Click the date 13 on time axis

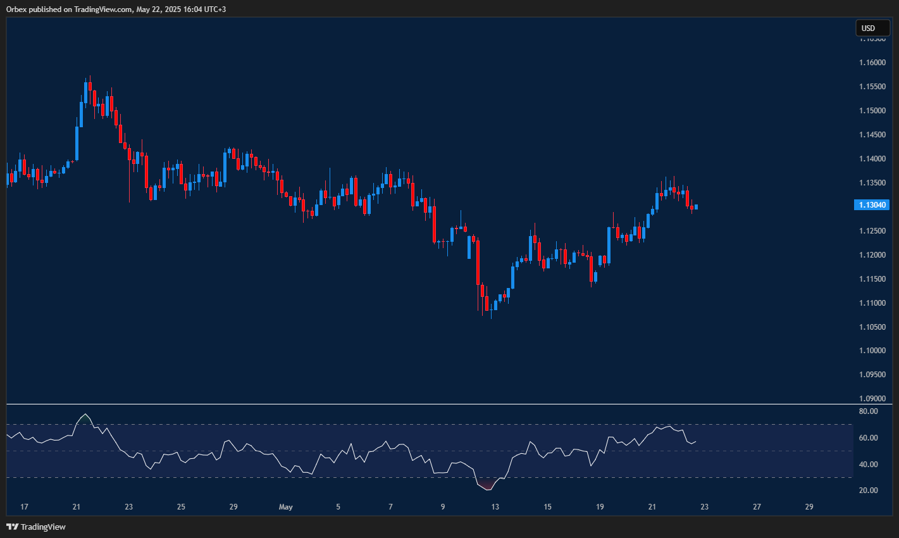[495, 507]
